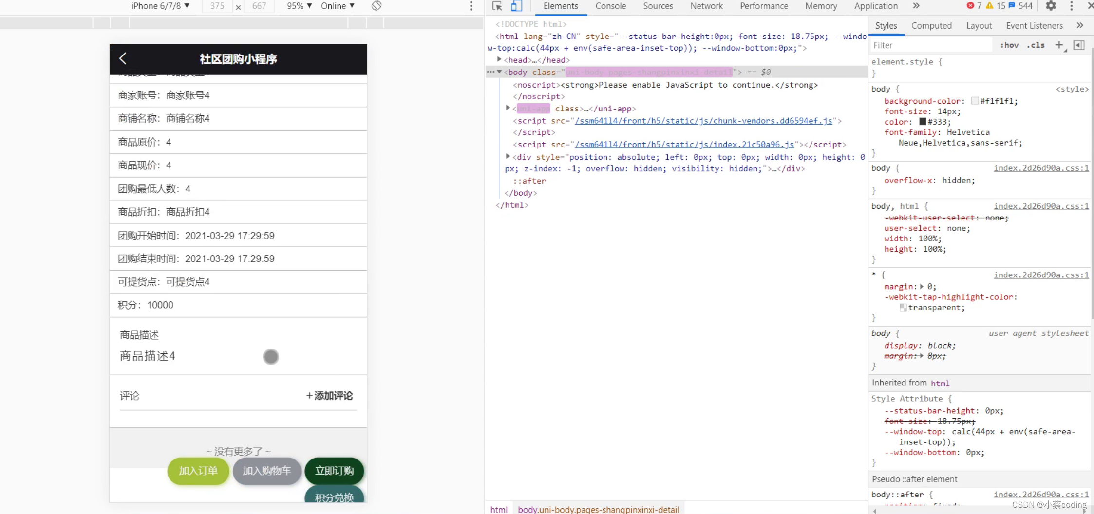Toggle the :hov element state

(1009, 45)
